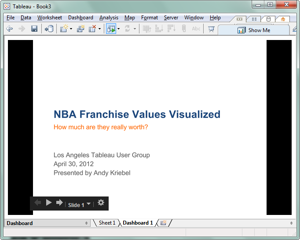Open the Server menu
The image size is (300, 240).
[x=171, y=18]
